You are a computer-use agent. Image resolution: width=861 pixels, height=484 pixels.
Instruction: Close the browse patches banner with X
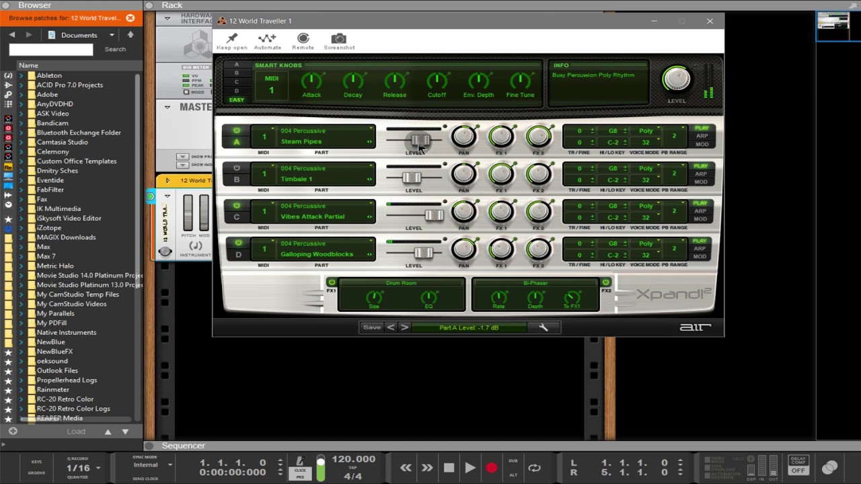click(130, 18)
